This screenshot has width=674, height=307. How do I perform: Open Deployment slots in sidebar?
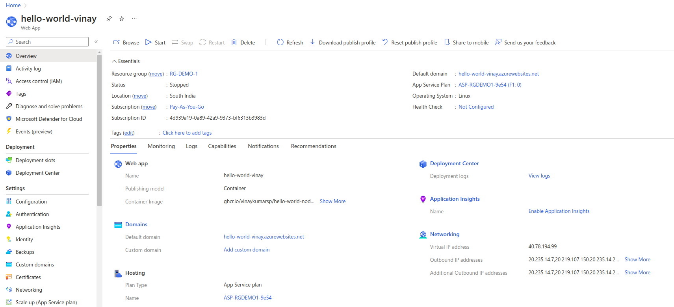coord(48,160)
